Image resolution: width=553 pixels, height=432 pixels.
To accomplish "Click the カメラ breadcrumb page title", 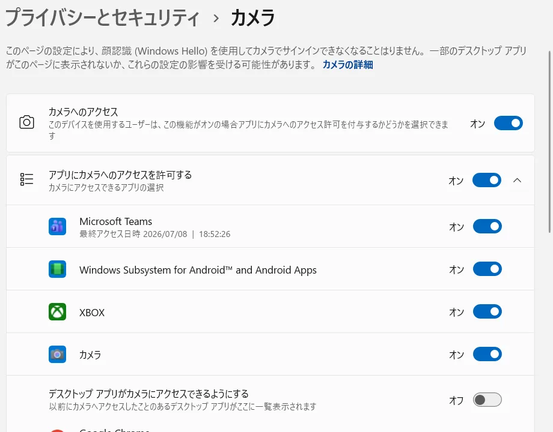I will click(x=252, y=17).
